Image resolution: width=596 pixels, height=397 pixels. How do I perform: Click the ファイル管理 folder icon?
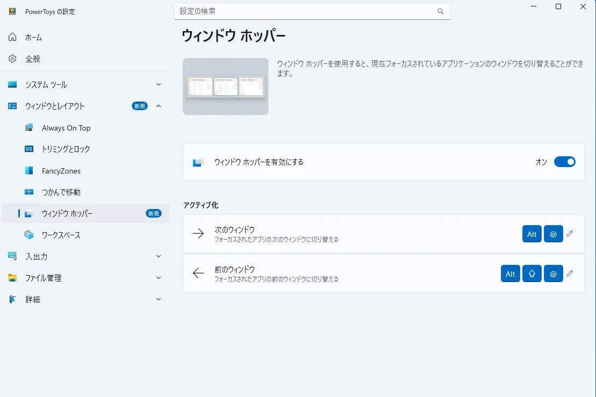pyautogui.click(x=12, y=278)
